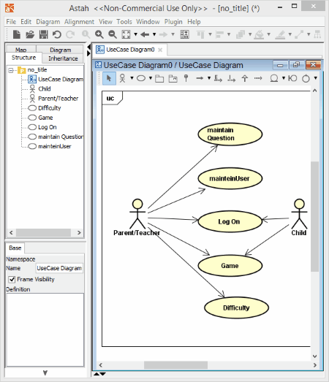Click the Open folder icon
329x382 pixels.
pyautogui.click(x=30, y=34)
